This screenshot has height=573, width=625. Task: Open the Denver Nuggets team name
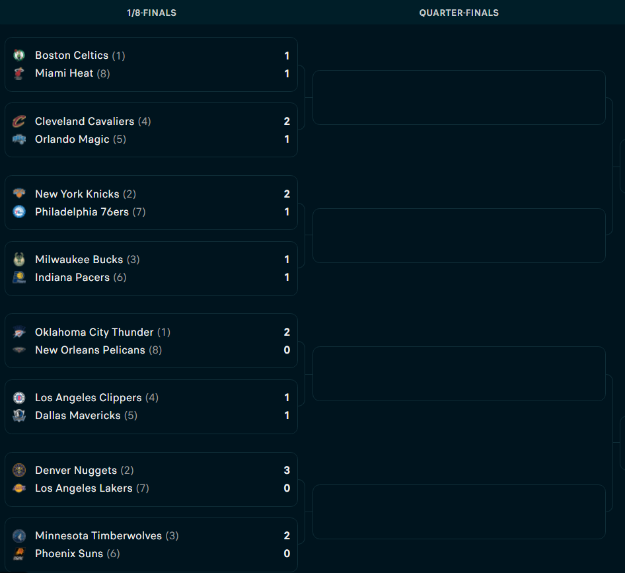coord(76,470)
